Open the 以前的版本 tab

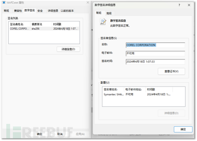(67, 11)
